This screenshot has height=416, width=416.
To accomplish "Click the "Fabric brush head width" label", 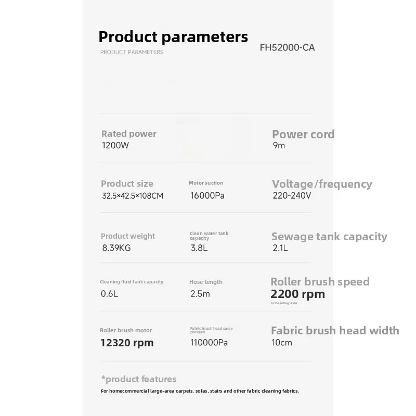I will pyautogui.click(x=335, y=330).
